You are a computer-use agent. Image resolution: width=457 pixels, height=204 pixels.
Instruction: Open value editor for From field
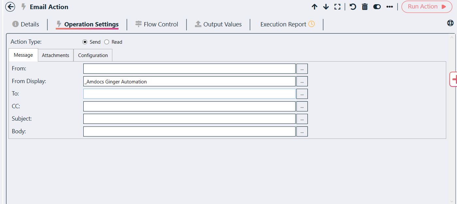[x=302, y=69]
